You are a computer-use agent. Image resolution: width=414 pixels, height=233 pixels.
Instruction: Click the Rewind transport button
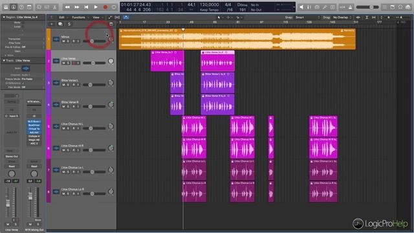67,7
